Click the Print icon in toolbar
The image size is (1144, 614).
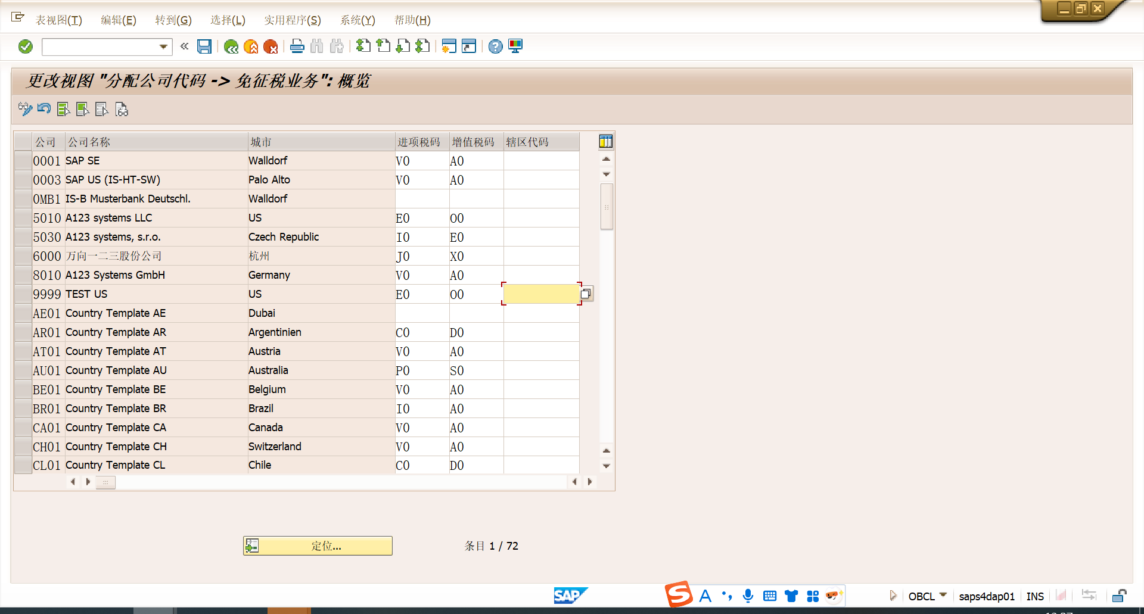click(x=297, y=46)
